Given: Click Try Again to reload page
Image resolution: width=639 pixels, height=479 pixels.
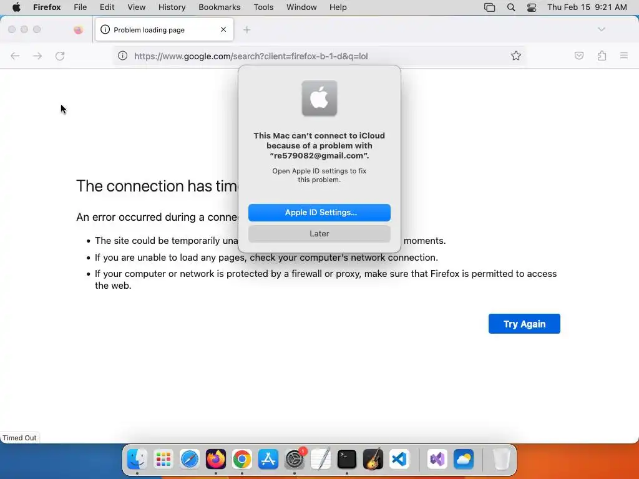Looking at the screenshot, I should tap(524, 324).
